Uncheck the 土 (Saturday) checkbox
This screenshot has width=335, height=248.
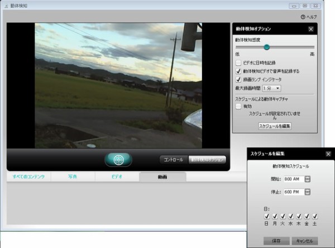point(315,216)
